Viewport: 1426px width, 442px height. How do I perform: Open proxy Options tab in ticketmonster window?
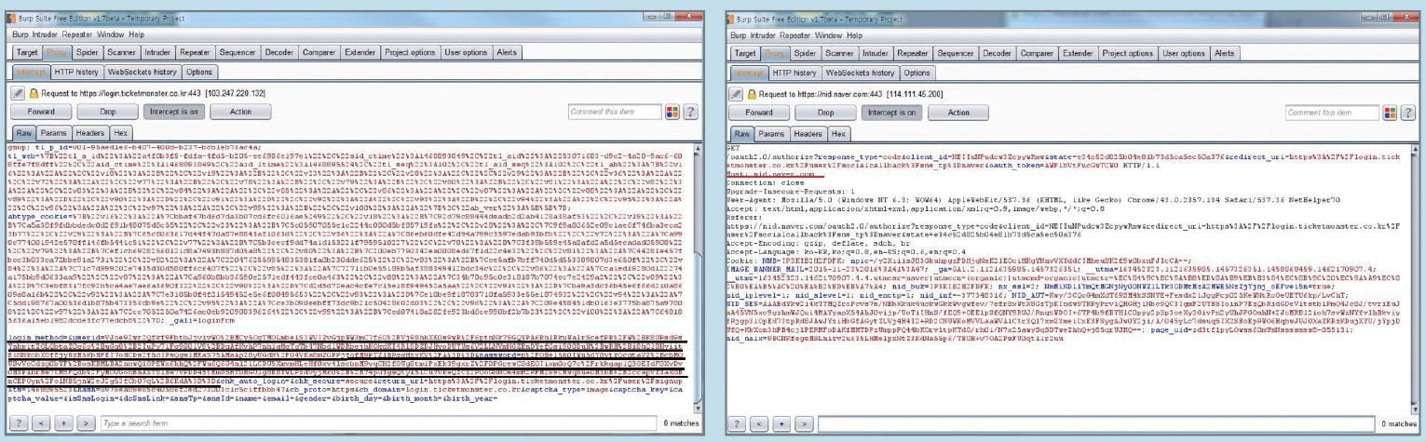click(x=198, y=72)
